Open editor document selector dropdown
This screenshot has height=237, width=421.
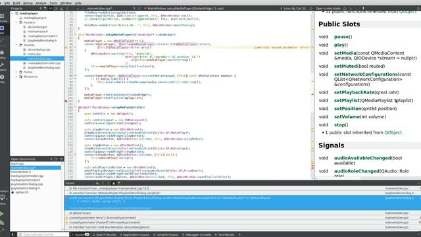click(134, 9)
